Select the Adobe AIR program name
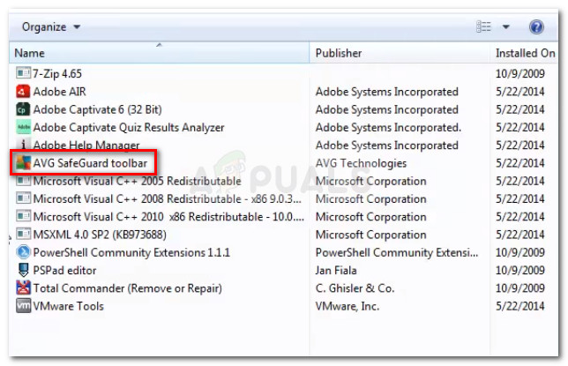568x366 pixels. click(x=59, y=92)
